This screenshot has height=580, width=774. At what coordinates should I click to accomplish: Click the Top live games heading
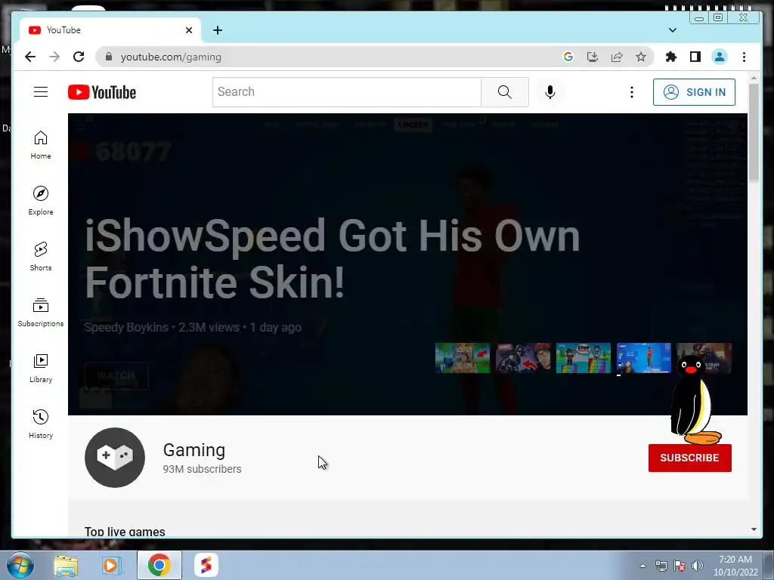[125, 531]
